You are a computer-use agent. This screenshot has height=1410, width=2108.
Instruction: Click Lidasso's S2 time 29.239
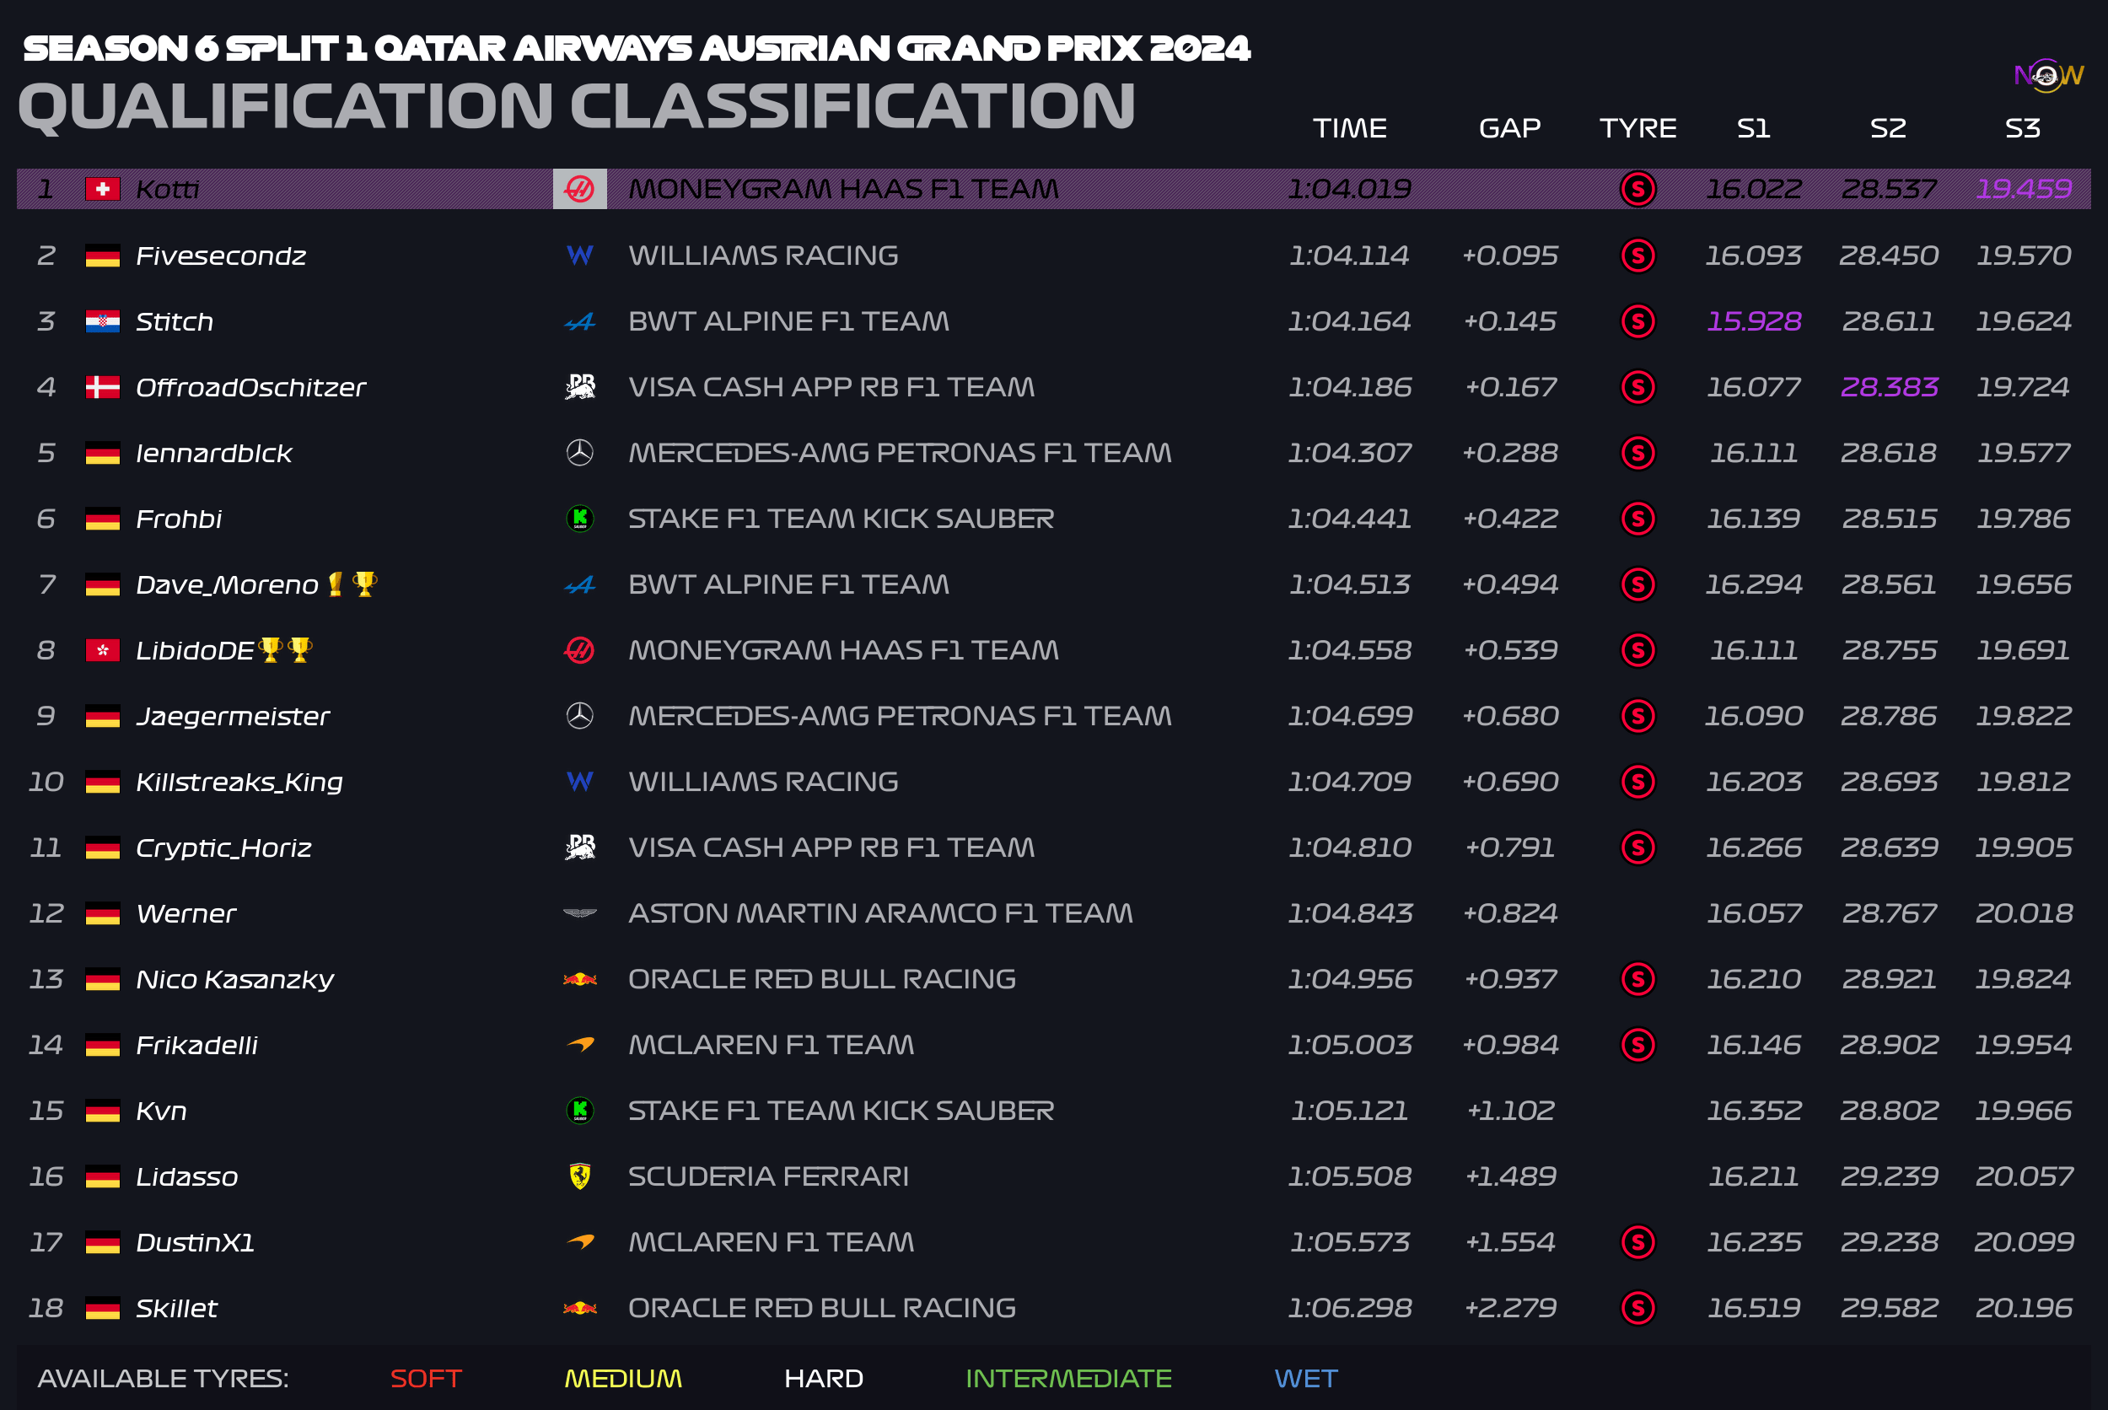tap(1889, 1176)
